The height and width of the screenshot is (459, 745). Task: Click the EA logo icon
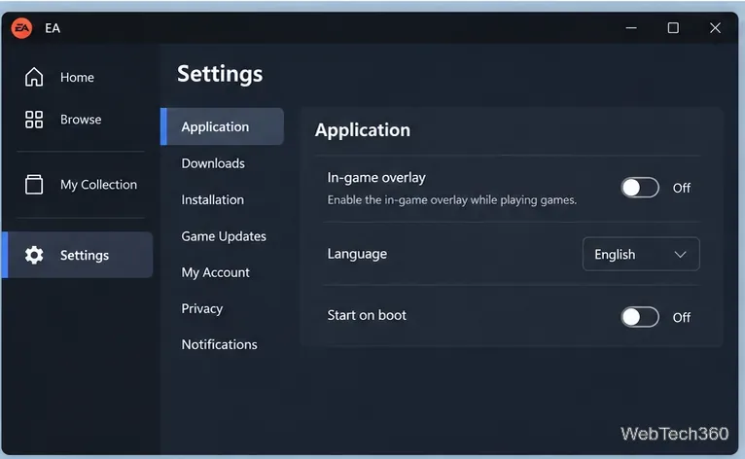21,28
